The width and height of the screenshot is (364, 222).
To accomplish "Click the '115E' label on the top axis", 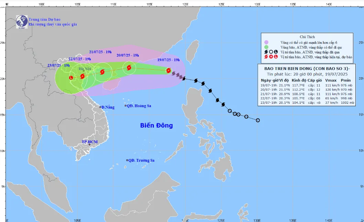I will pyautogui.click(x=149, y=4).
